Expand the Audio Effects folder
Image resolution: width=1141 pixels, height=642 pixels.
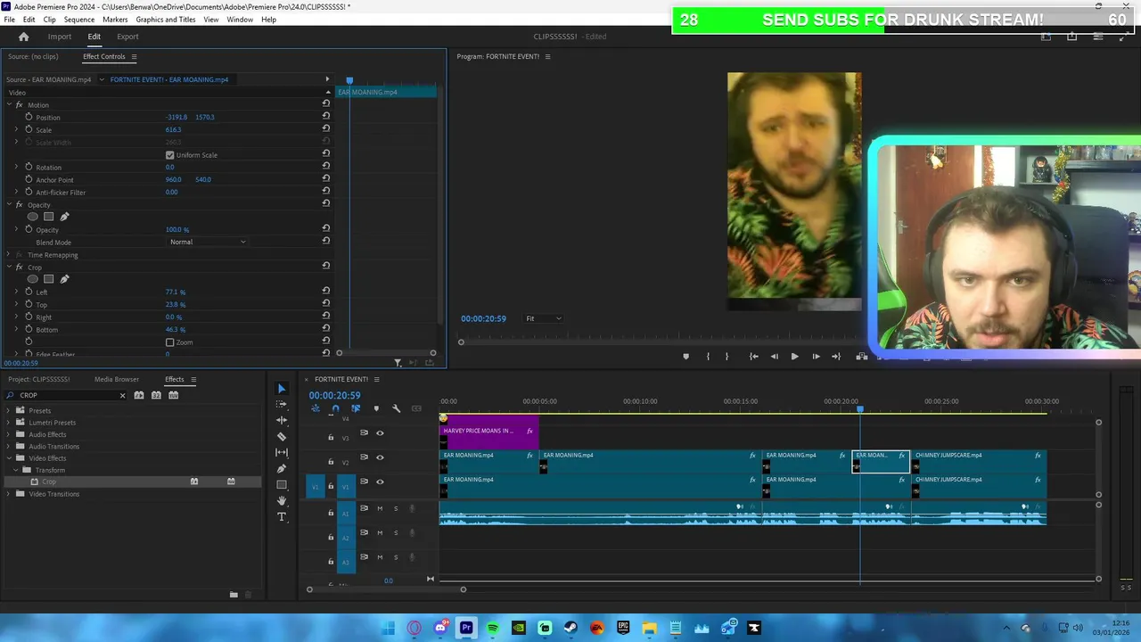[x=9, y=434]
